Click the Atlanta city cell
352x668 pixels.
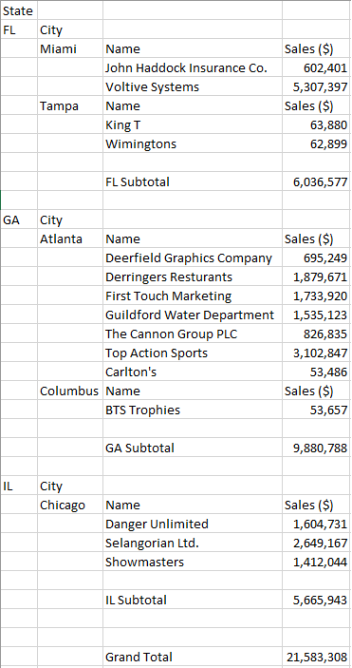tap(70, 239)
